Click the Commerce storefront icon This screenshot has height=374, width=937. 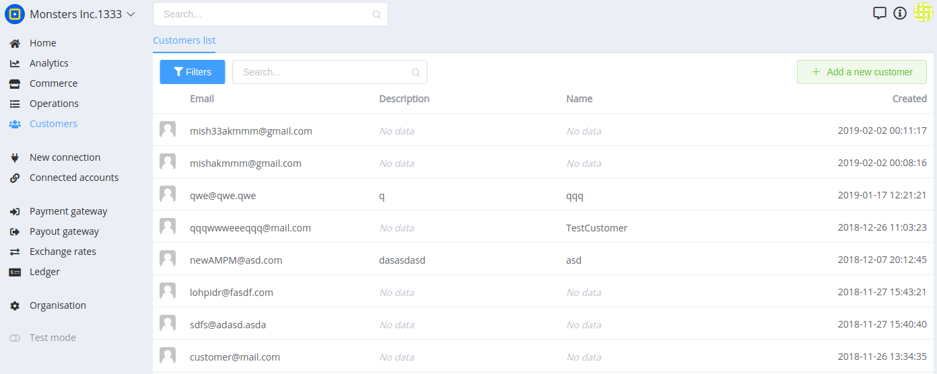(15, 83)
